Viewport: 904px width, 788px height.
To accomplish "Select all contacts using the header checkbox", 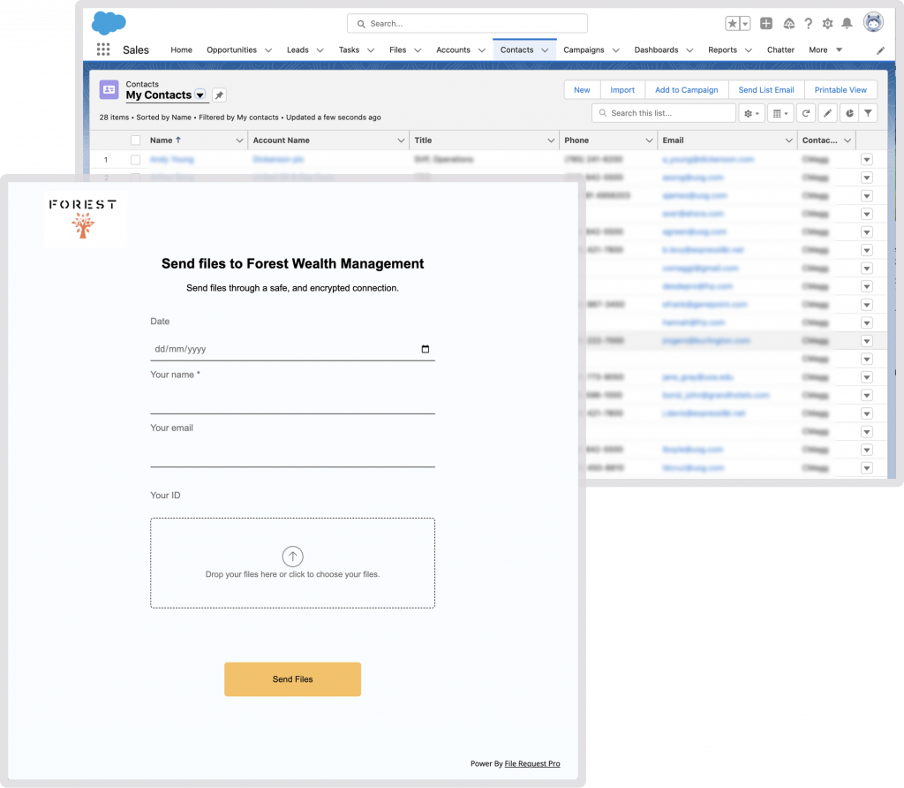I will pos(135,140).
